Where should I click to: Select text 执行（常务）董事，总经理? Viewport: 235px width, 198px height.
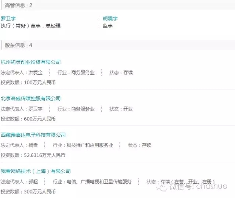point(31,26)
